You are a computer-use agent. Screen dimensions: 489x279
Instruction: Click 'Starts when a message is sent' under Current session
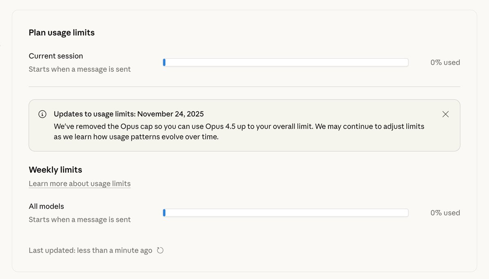[x=80, y=69]
